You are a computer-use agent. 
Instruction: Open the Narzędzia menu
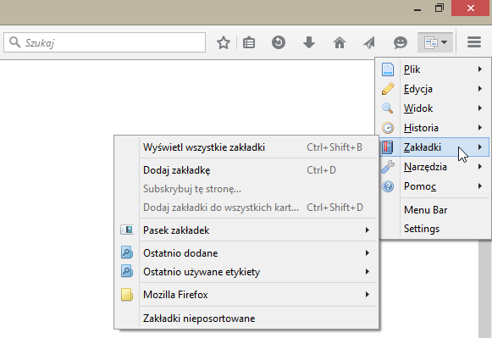tap(434, 167)
